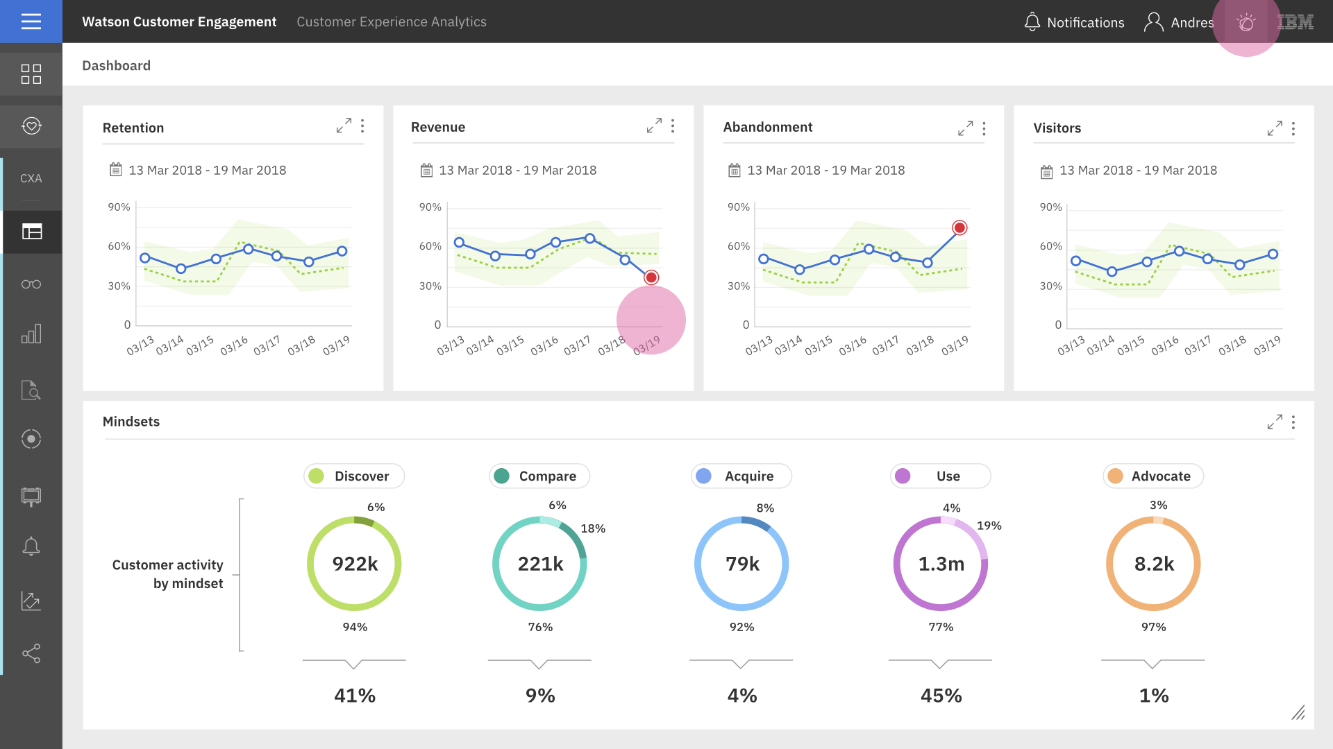This screenshot has width=1333, height=749.
Task: Toggle the Use mindset pill
Action: 941,476
